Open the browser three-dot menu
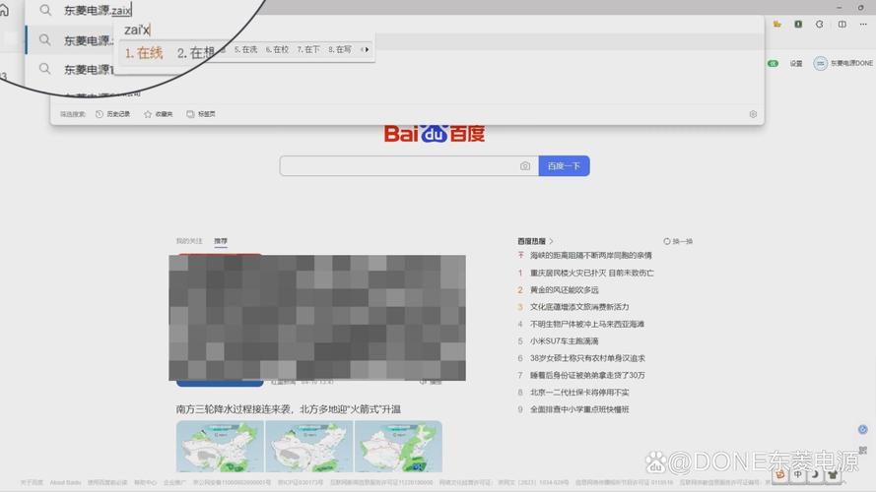 (863, 24)
